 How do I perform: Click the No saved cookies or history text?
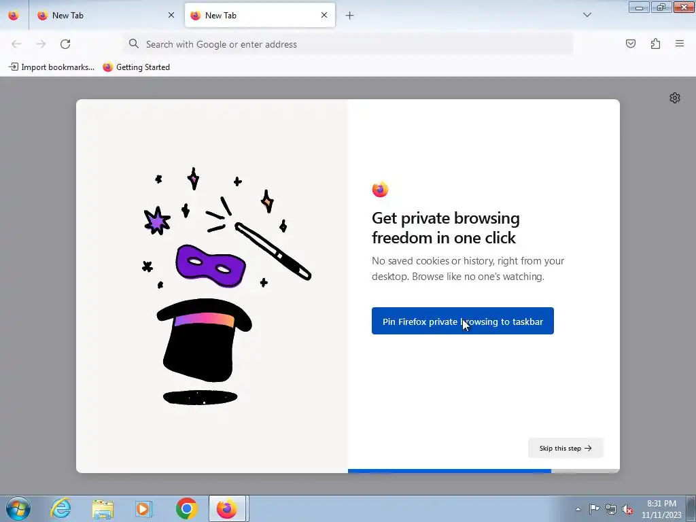point(468,268)
